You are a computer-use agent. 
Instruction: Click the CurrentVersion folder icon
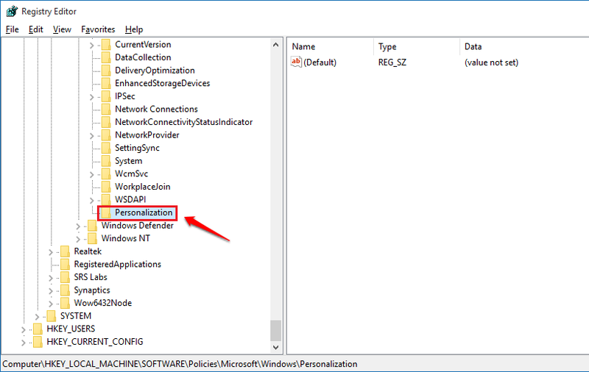click(x=106, y=45)
